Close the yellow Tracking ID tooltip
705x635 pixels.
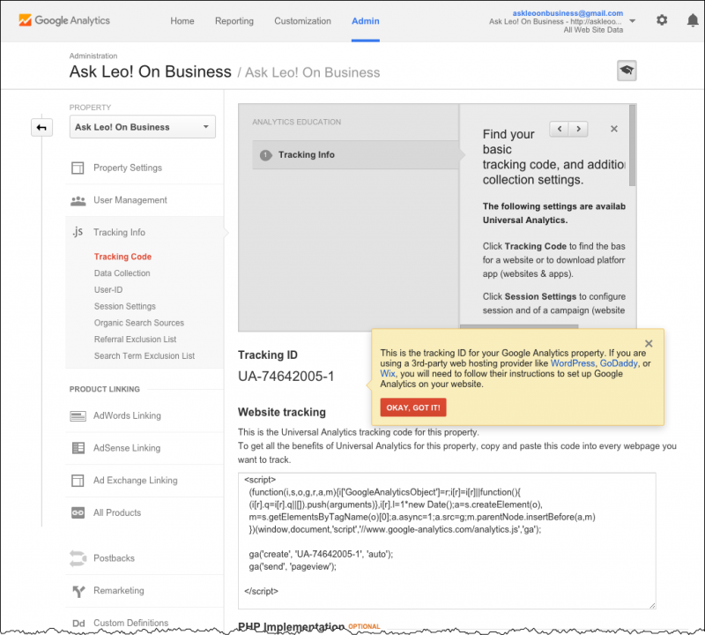pos(649,343)
